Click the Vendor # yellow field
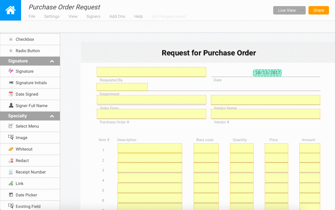This screenshot has width=335, height=210. click(266, 114)
